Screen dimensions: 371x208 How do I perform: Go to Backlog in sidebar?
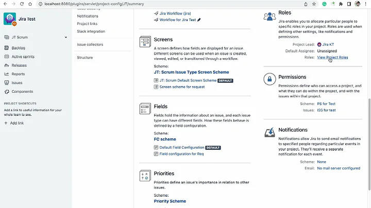click(x=18, y=48)
